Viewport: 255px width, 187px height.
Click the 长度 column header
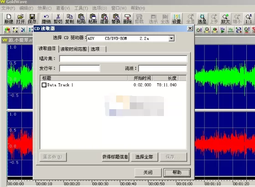pos(166,78)
